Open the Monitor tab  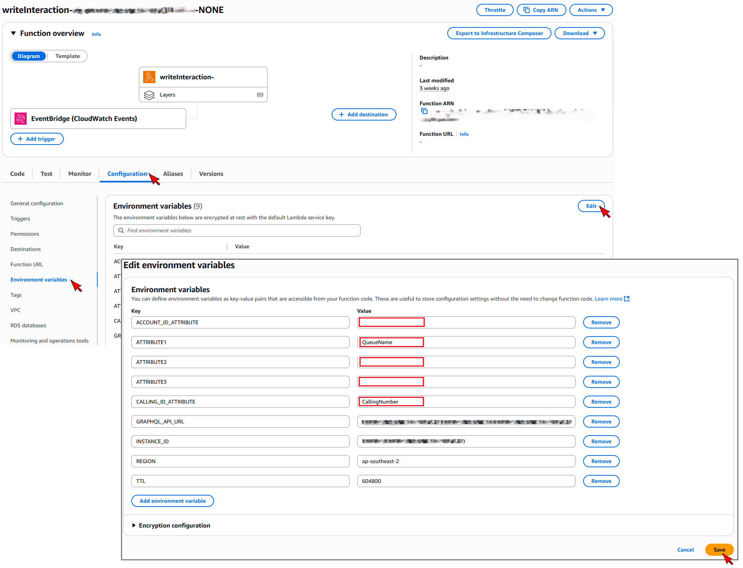click(x=80, y=174)
